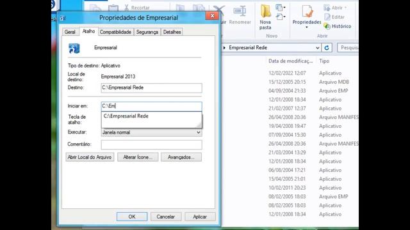
Task: Click the Pesquisar search box in Explorer
Action: click(348, 48)
